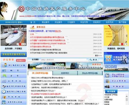Image resolution: width=129 pixels, height=105 pixels.
Task: Click the 搜索 button
Action: [93, 59]
